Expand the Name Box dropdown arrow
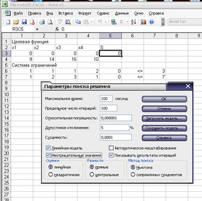This screenshot has height=201, width=202. pyautogui.click(x=37, y=29)
